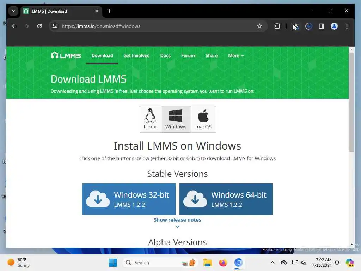Image resolution: width=361 pixels, height=271 pixels.
Task: Show hidden system tray icons
Action: [x=273, y=263]
